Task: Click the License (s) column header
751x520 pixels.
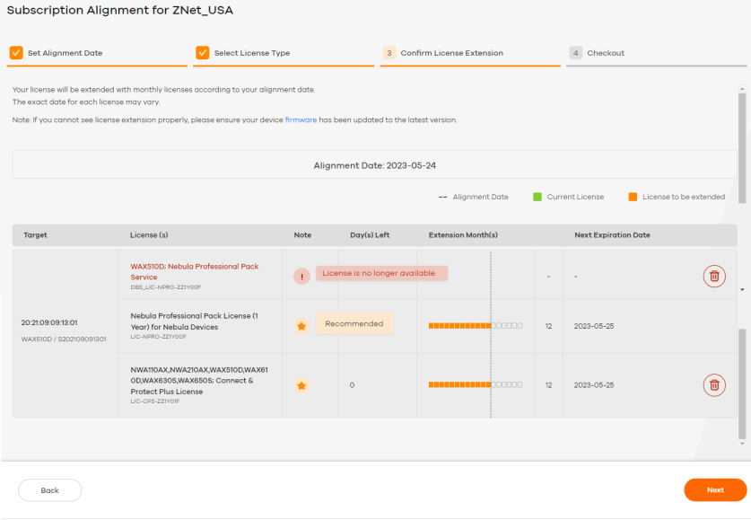Action: pos(149,234)
